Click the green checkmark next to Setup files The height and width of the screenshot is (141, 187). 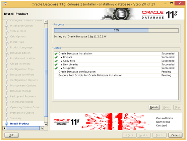56,68
